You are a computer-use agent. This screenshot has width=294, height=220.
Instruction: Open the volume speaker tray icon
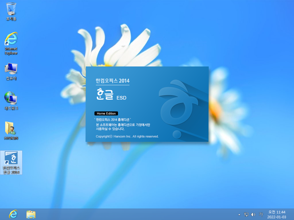(253, 214)
